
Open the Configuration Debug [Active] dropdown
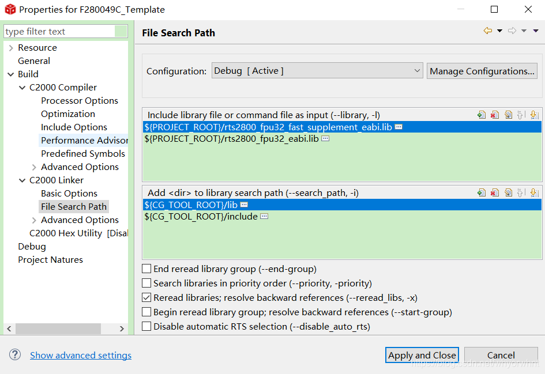(x=317, y=70)
